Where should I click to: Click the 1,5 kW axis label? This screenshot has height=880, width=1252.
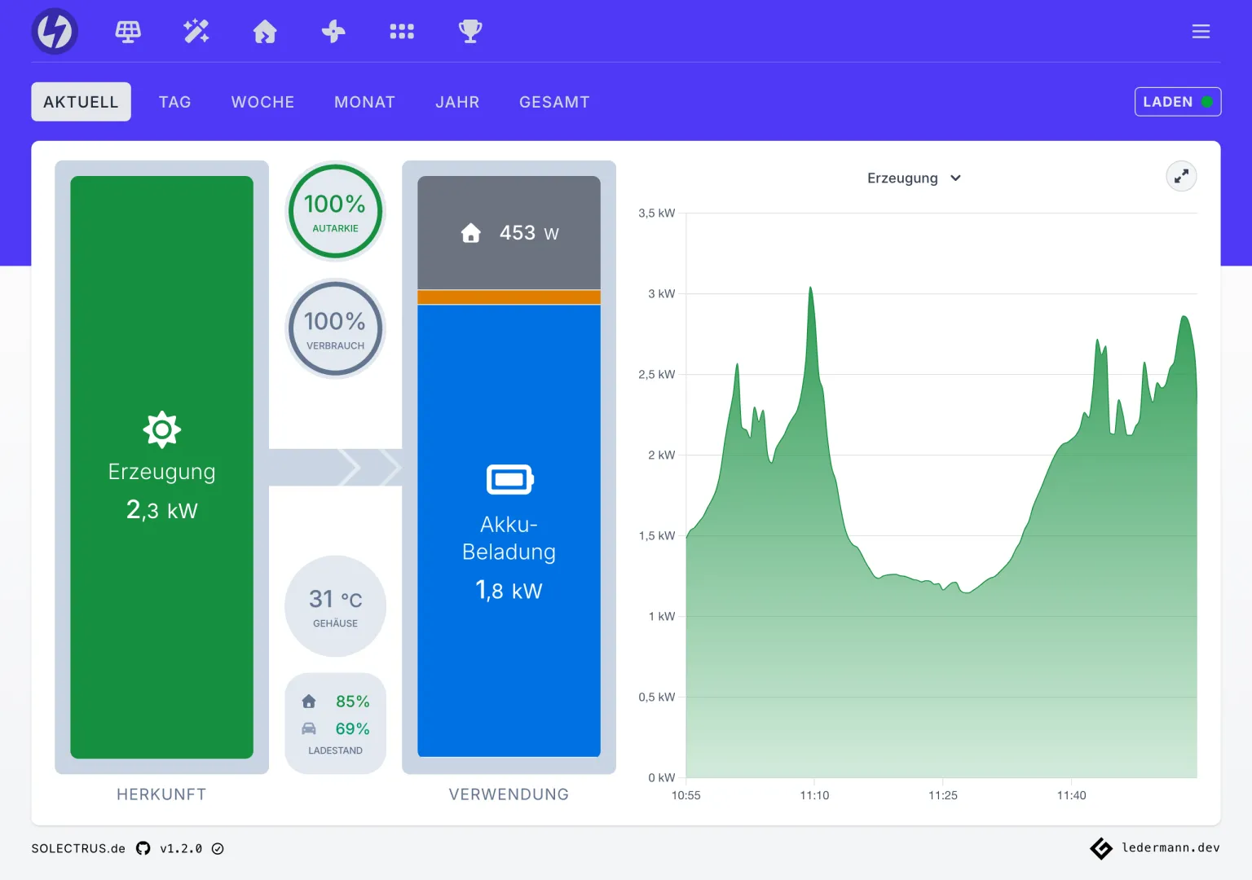657,536
